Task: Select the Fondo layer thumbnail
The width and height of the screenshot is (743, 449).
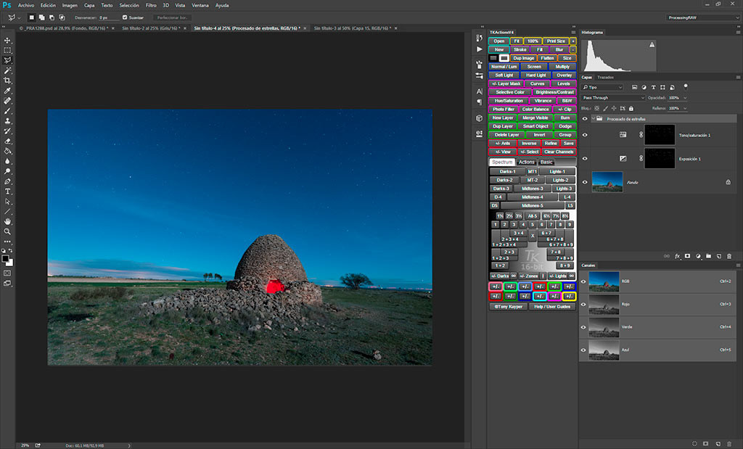Action: 607,182
